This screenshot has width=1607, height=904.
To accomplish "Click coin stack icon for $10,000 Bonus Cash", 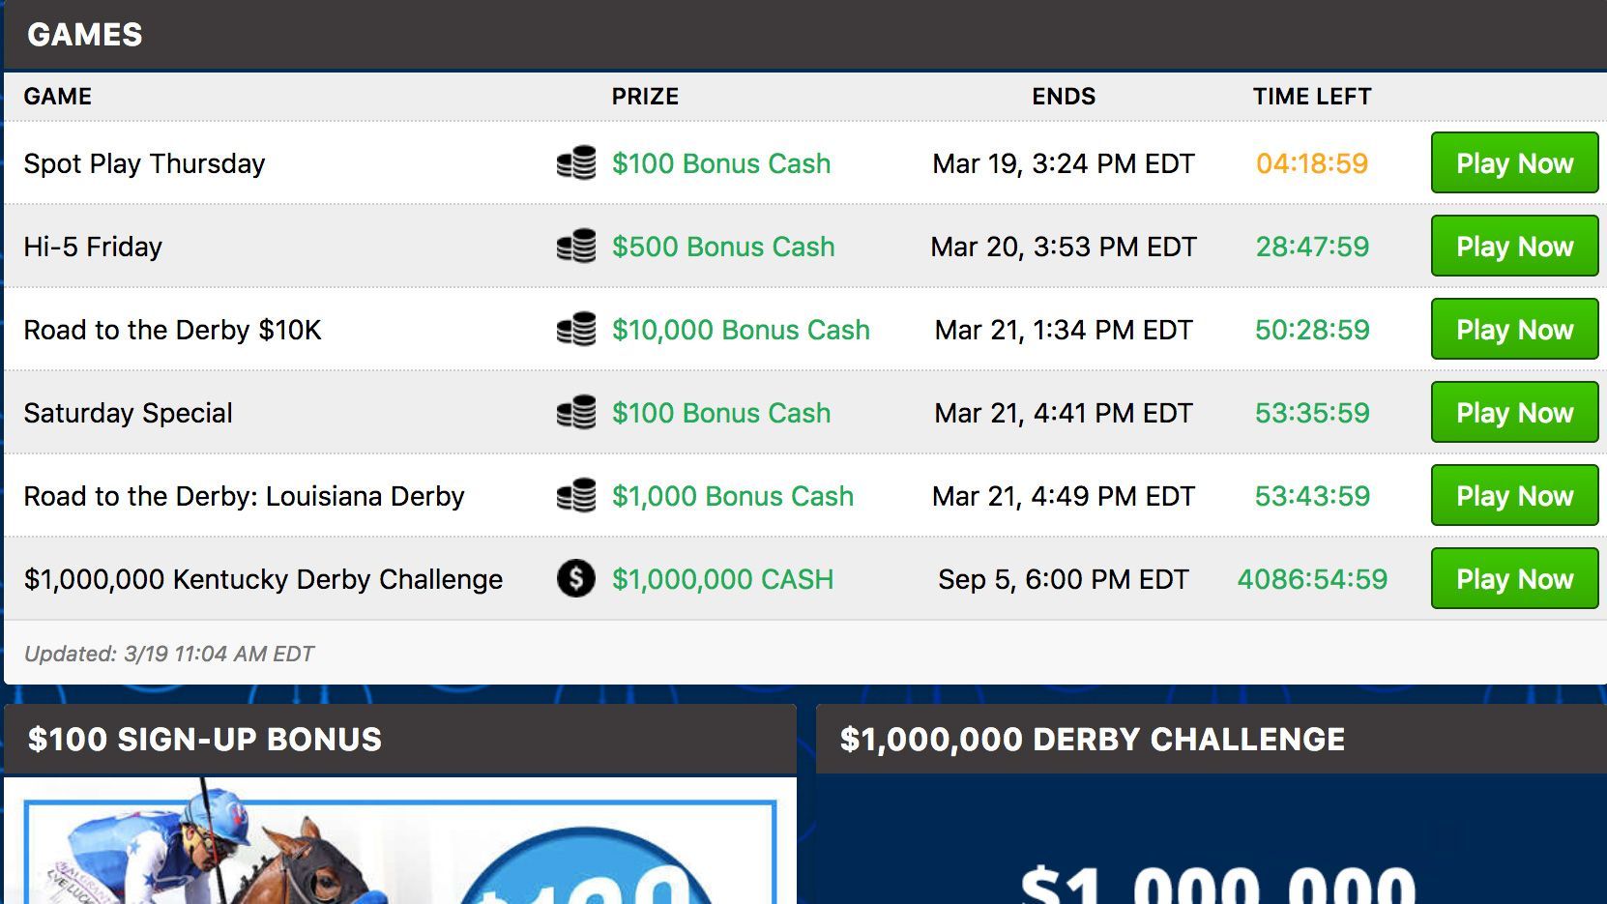I will (576, 330).
